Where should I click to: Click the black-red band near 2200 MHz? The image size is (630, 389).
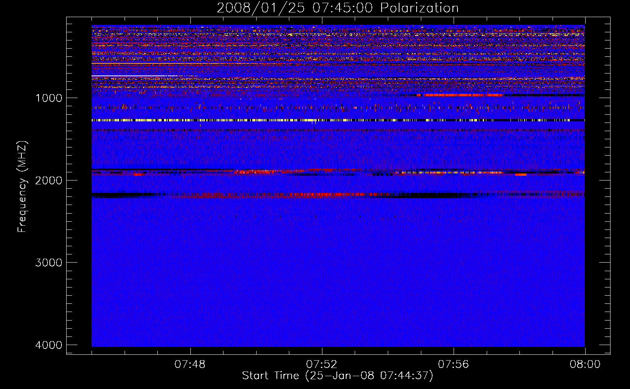(338, 195)
